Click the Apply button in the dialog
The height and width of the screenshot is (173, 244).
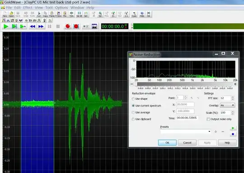(207, 143)
